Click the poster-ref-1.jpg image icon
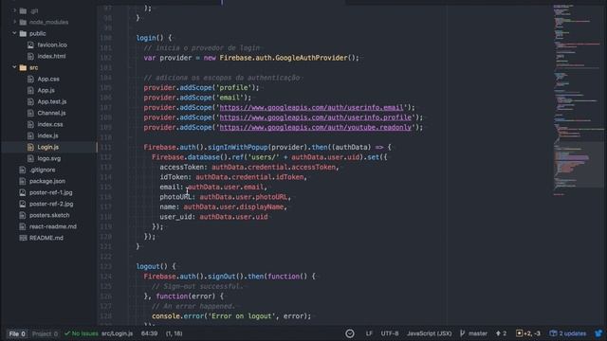The width and height of the screenshot is (607, 341). (23, 192)
